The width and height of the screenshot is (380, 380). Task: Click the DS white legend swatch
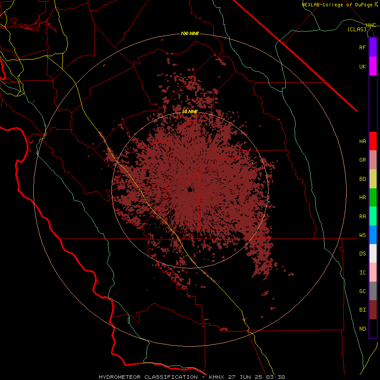point(373,253)
